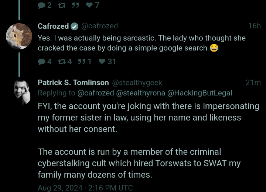Image resolution: width=266 pixels, height=192 pixels.
Task: Open the @cafrozed handle link
Action: point(100,26)
